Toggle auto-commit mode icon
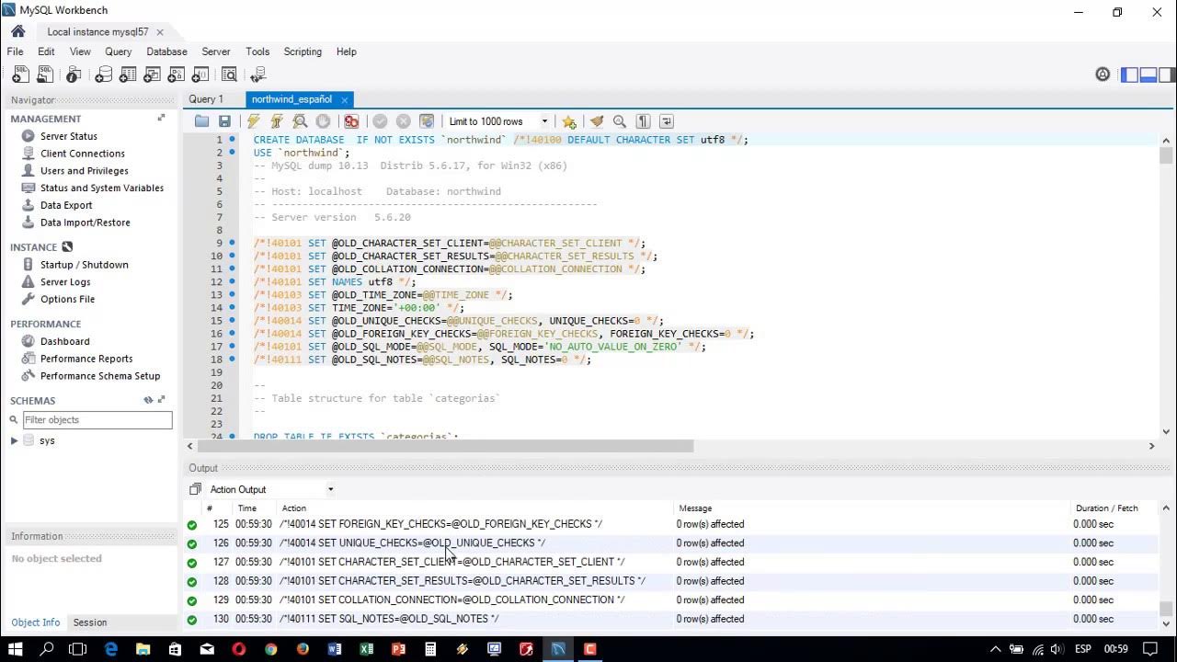The image size is (1177, 662). click(427, 121)
